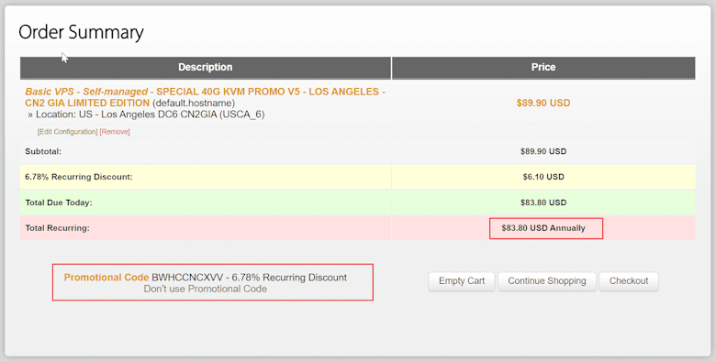716x361 pixels.
Task: Click the promotional code BWHCCNCXVV text
Action: tap(187, 278)
